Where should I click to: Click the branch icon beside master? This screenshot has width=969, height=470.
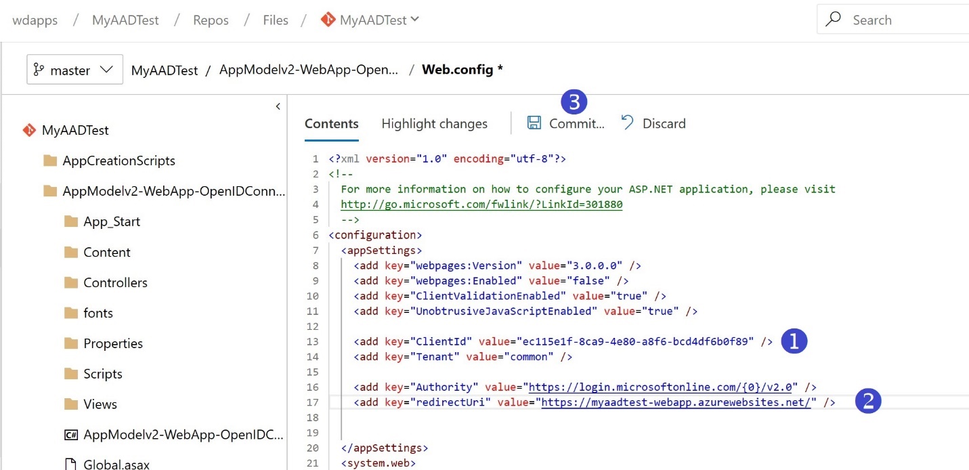(x=39, y=70)
